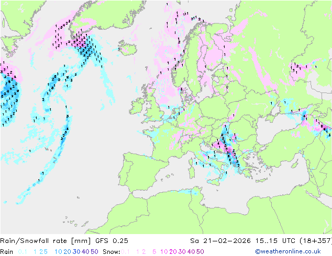Viewport: 332px width, 256px height.
Task: Open the weatheronline.co.uk copyright link
Action: (288, 251)
